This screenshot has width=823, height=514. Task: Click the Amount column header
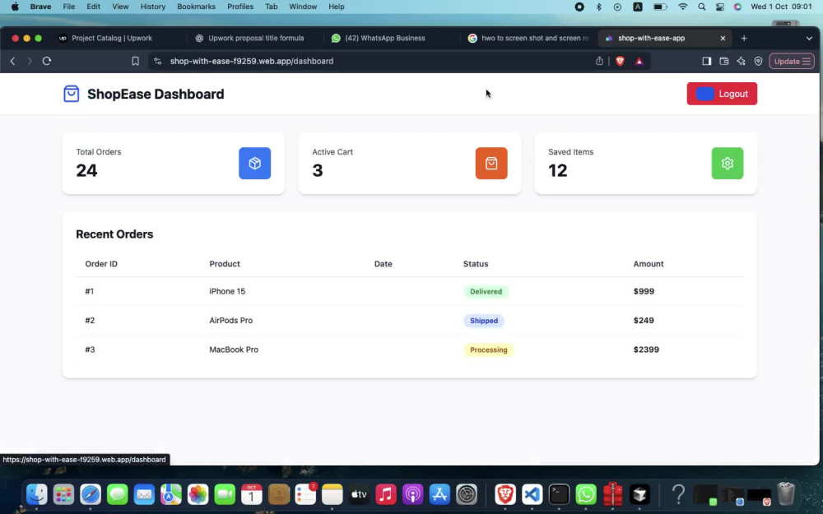coord(649,264)
